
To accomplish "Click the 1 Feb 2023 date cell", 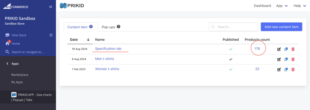I will click(x=79, y=69).
